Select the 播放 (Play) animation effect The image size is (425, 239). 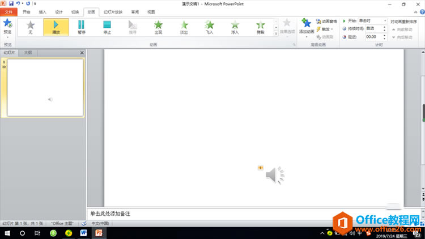coord(56,27)
